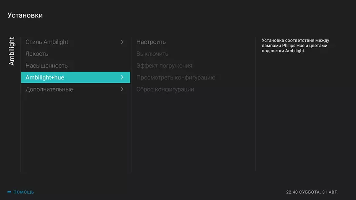
Task: Select the highlighted Ambilight+hue item
Action: (x=45, y=77)
